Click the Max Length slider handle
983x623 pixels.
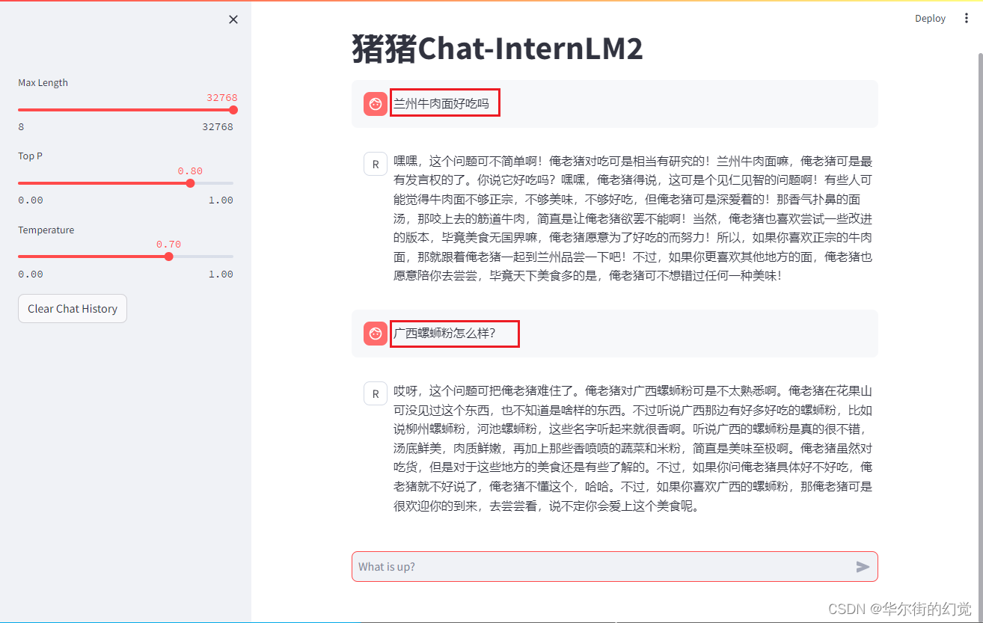(x=233, y=110)
